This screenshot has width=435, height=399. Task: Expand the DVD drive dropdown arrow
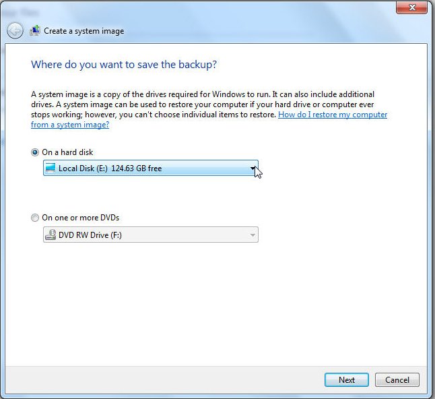point(253,235)
